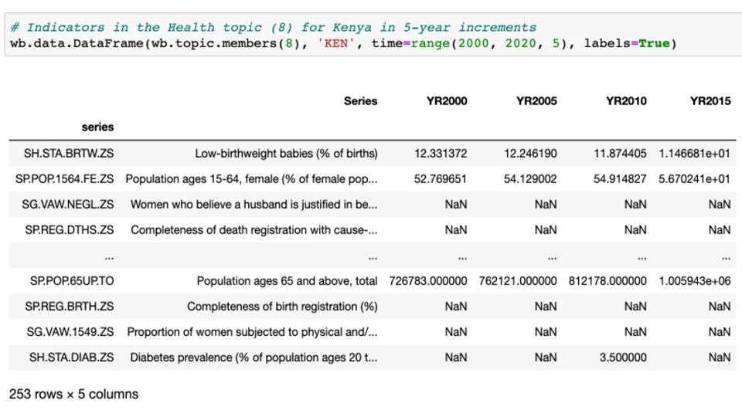Click the Diabetes prevalence 3.500000 value
The height and width of the screenshot is (417, 742).
coord(623,358)
